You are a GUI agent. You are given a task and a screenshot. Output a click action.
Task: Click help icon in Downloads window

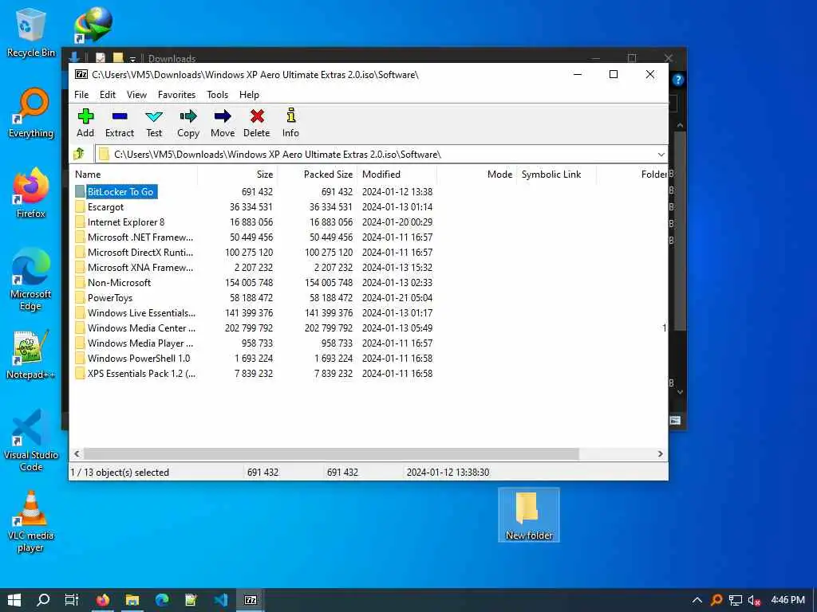click(677, 80)
